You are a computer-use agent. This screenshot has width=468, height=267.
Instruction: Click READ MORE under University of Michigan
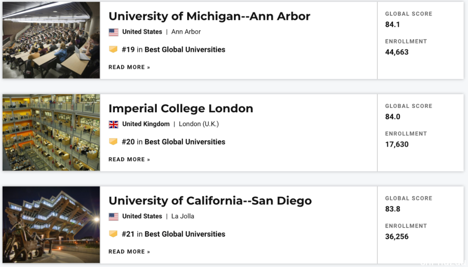pyautogui.click(x=129, y=67)
